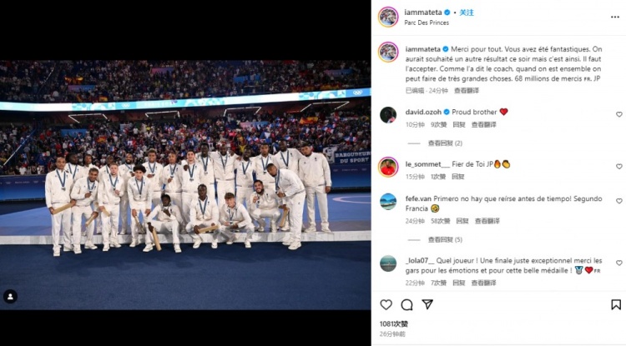Expand 5 replies under fefe.van comment
This screenshot has width=626, height=346.
click(x=445, y=239)
